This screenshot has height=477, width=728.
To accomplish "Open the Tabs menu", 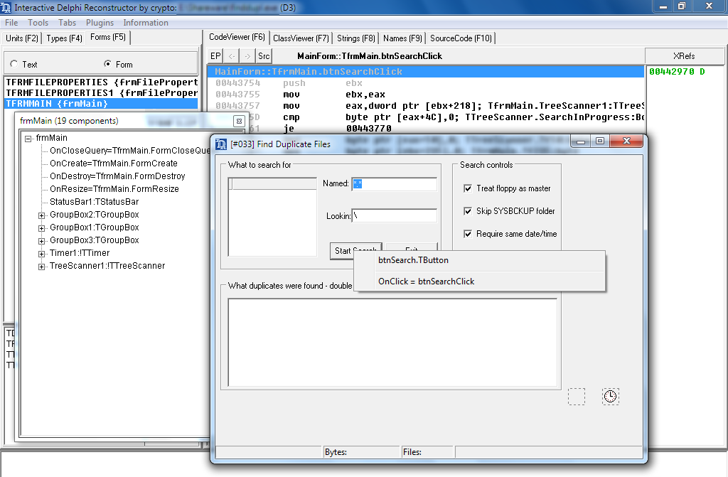I will [x=68, y=23].
